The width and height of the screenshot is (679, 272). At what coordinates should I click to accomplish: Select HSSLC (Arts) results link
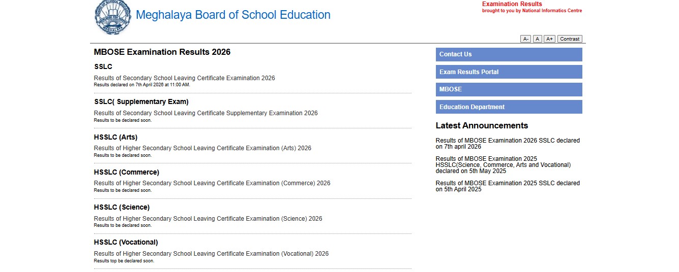(x=116, y=137)
